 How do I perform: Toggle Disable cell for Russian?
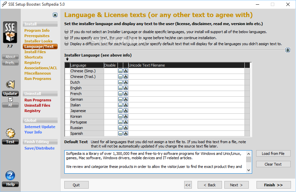pos(110,128)
